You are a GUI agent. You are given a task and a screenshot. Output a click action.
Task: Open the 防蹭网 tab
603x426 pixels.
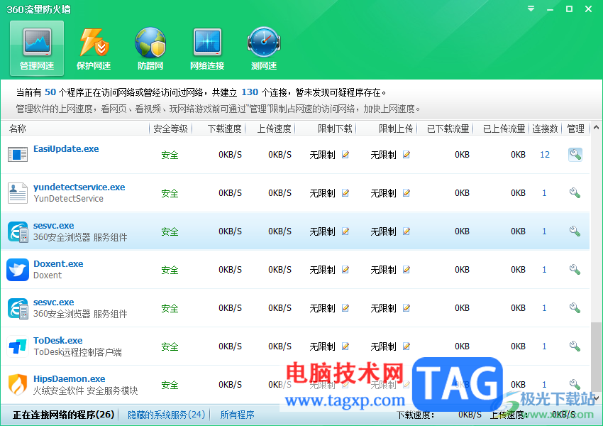(x=150, y=48)
